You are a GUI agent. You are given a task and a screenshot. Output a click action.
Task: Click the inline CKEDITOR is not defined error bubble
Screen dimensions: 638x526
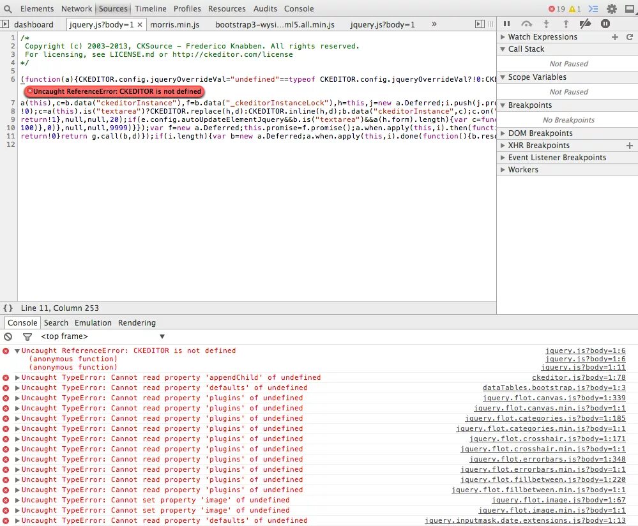(114, 91)
